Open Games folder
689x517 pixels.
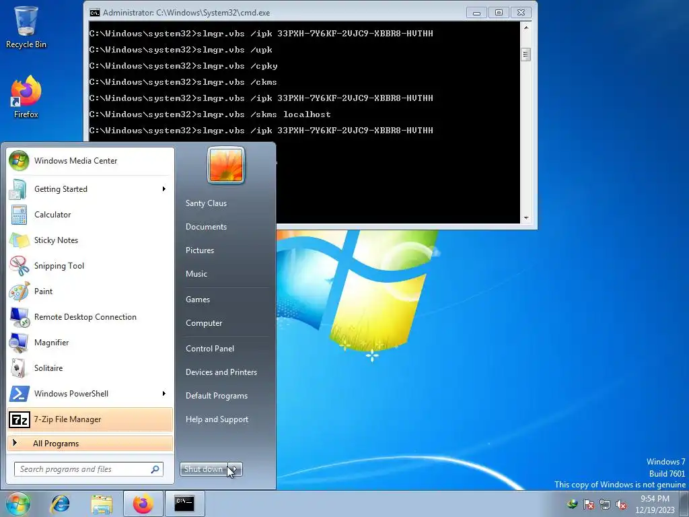click(198, 300)
